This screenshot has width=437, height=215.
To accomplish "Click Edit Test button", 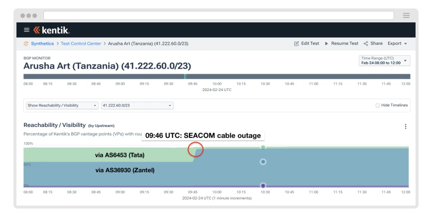I will pos(307,43).
